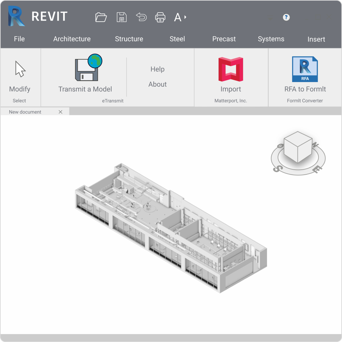Expand the text tool dropdown arrow
Image resolution: width=342 pixels, height=342 pixels.
(x=185, y=17)
